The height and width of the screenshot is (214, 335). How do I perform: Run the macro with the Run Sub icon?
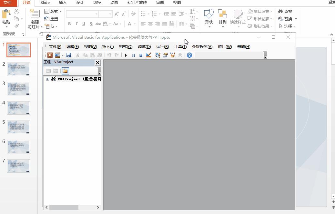[x=126, y=55]
